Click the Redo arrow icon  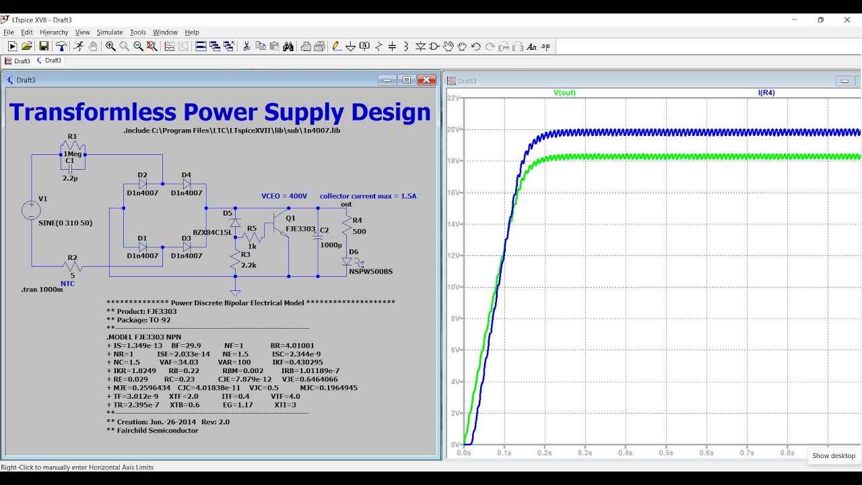pos(490,46)
